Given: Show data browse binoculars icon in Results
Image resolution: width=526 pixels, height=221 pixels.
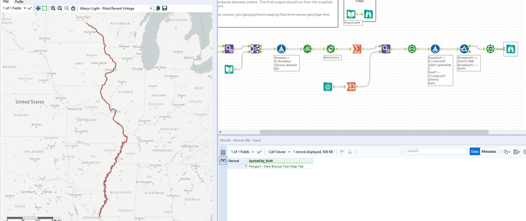Looking at the screenshot, I should coord(223,161).
